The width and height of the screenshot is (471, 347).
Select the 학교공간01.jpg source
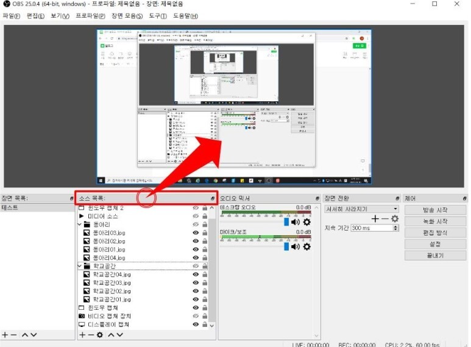[143, 299]
